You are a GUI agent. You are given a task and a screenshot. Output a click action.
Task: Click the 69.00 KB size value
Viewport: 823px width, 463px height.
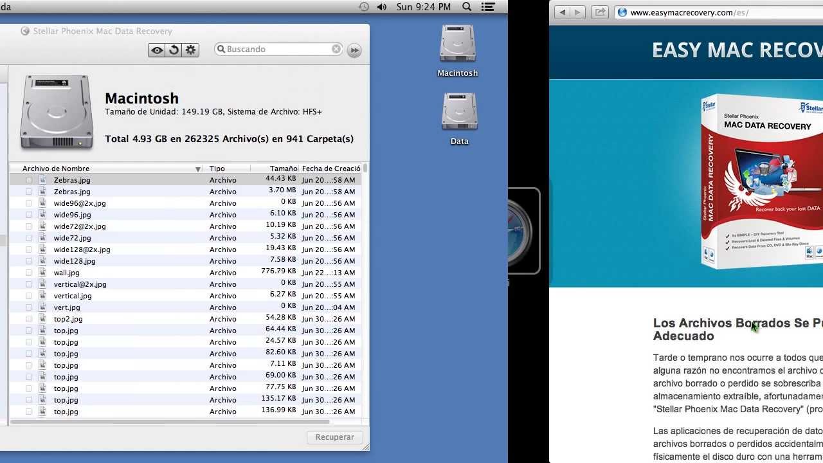coord(281,376)
